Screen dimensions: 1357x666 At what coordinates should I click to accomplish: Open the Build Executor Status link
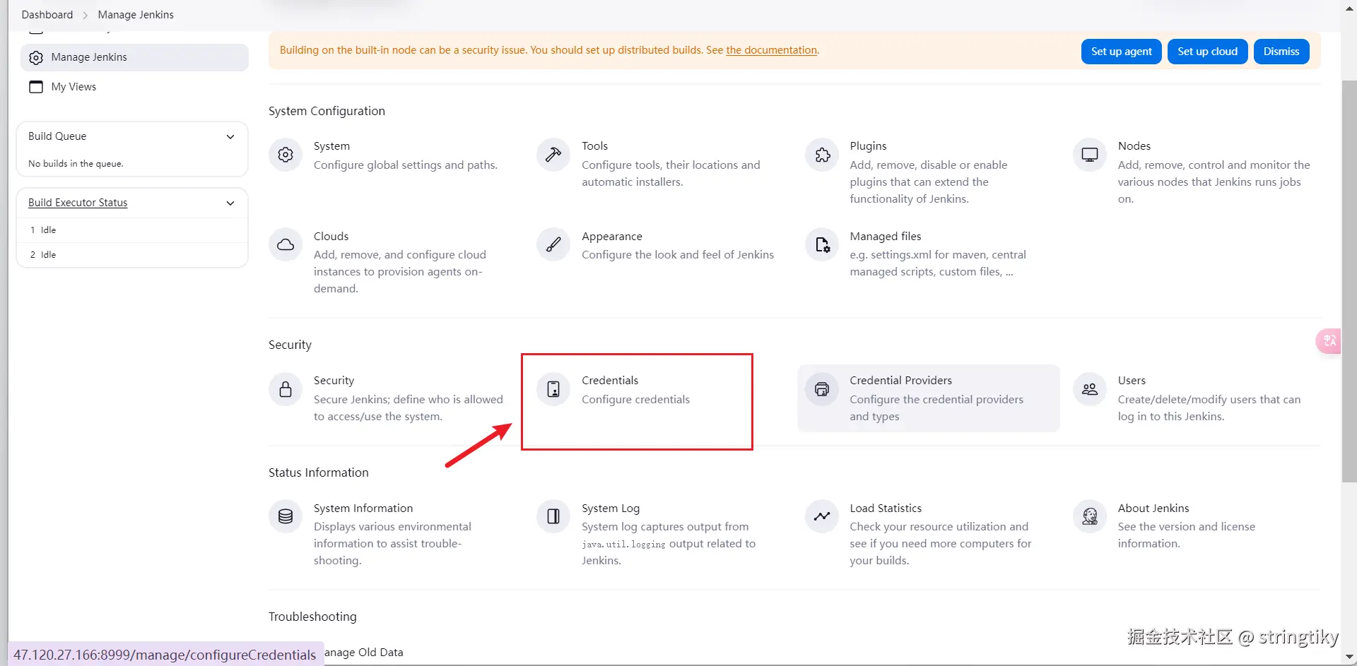coord(78,203)
